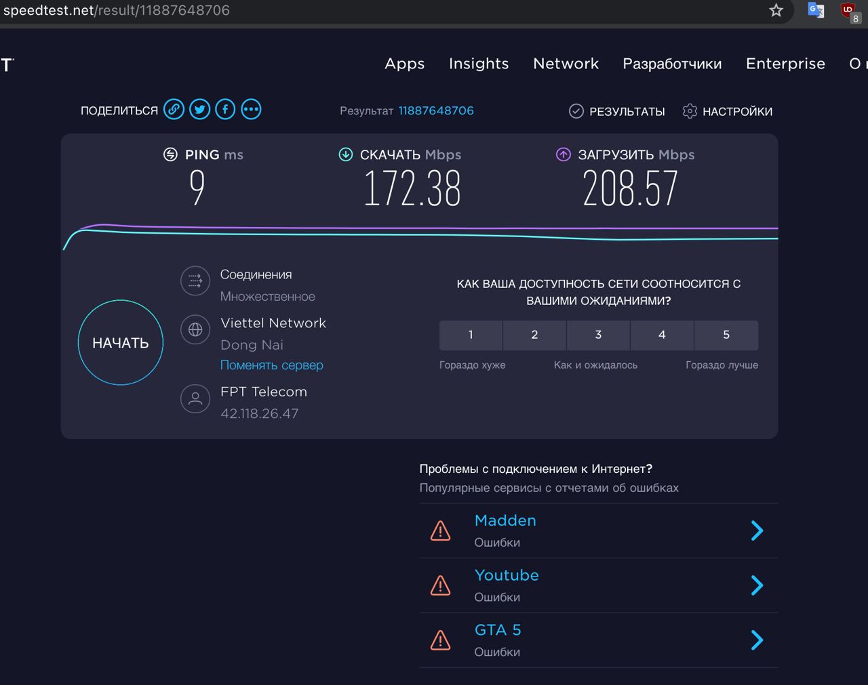Open the uBlock Origin extension
Screen dimensions: 868x685
point(850,12)
